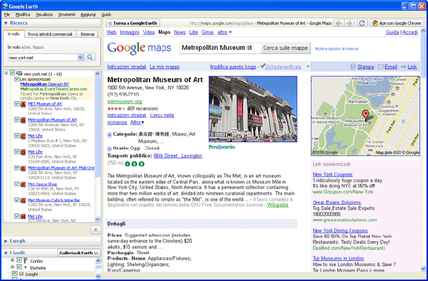
Task: Collapse the Livelli panel
Action: click(6, 253)
